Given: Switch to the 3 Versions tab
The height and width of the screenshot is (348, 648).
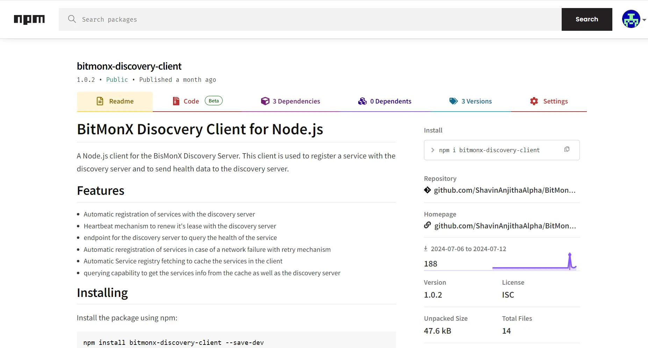Looking at the screenshot, I should point(470,101).
